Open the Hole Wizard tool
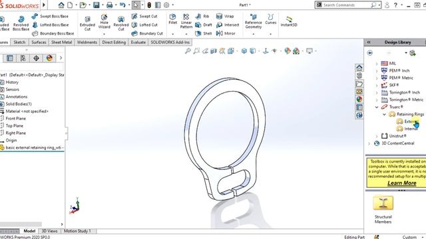426x239 pixels. click(105, 22)
